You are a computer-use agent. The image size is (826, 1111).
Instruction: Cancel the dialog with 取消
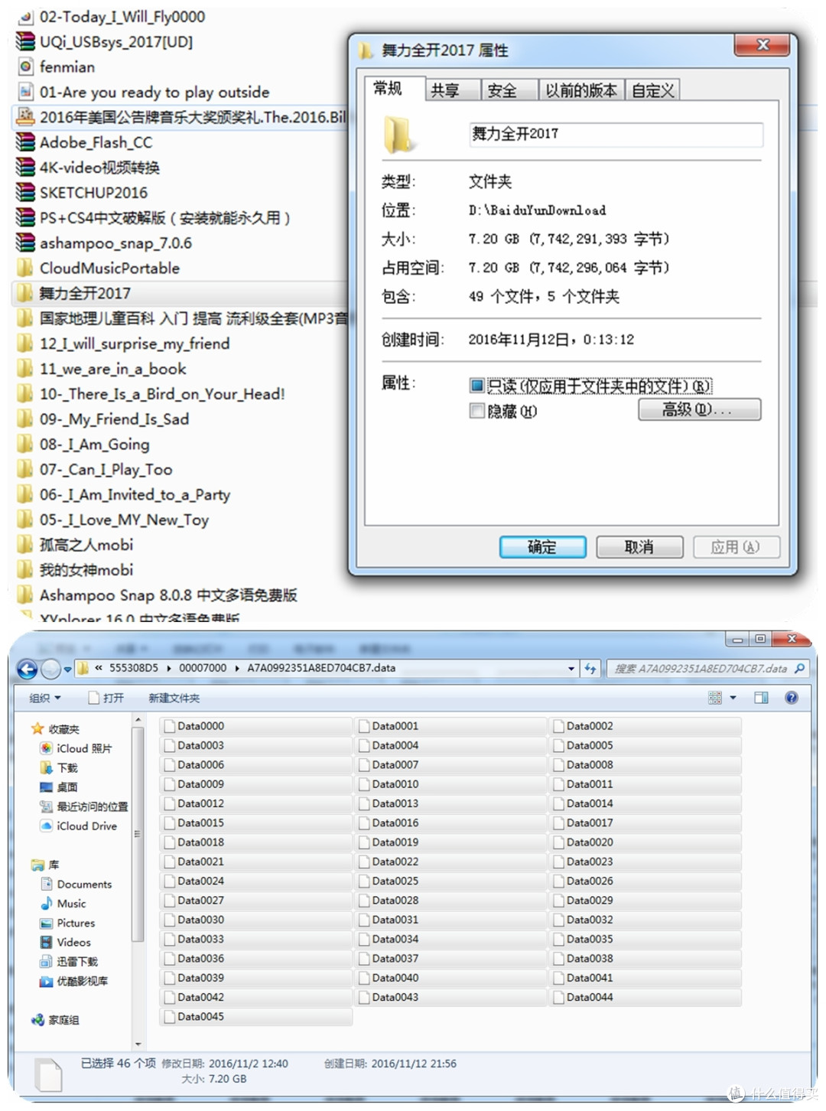coord(639,546)
